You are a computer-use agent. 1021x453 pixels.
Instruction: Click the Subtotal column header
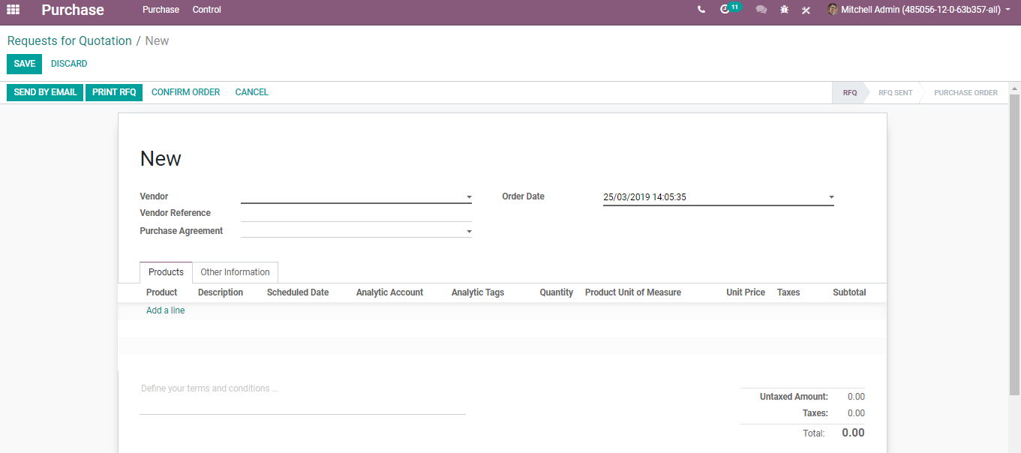click(849, 292)
